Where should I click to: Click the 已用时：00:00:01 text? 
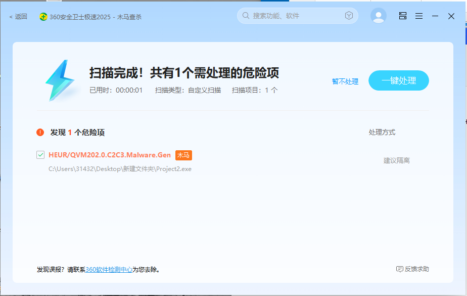click(116, 90)
